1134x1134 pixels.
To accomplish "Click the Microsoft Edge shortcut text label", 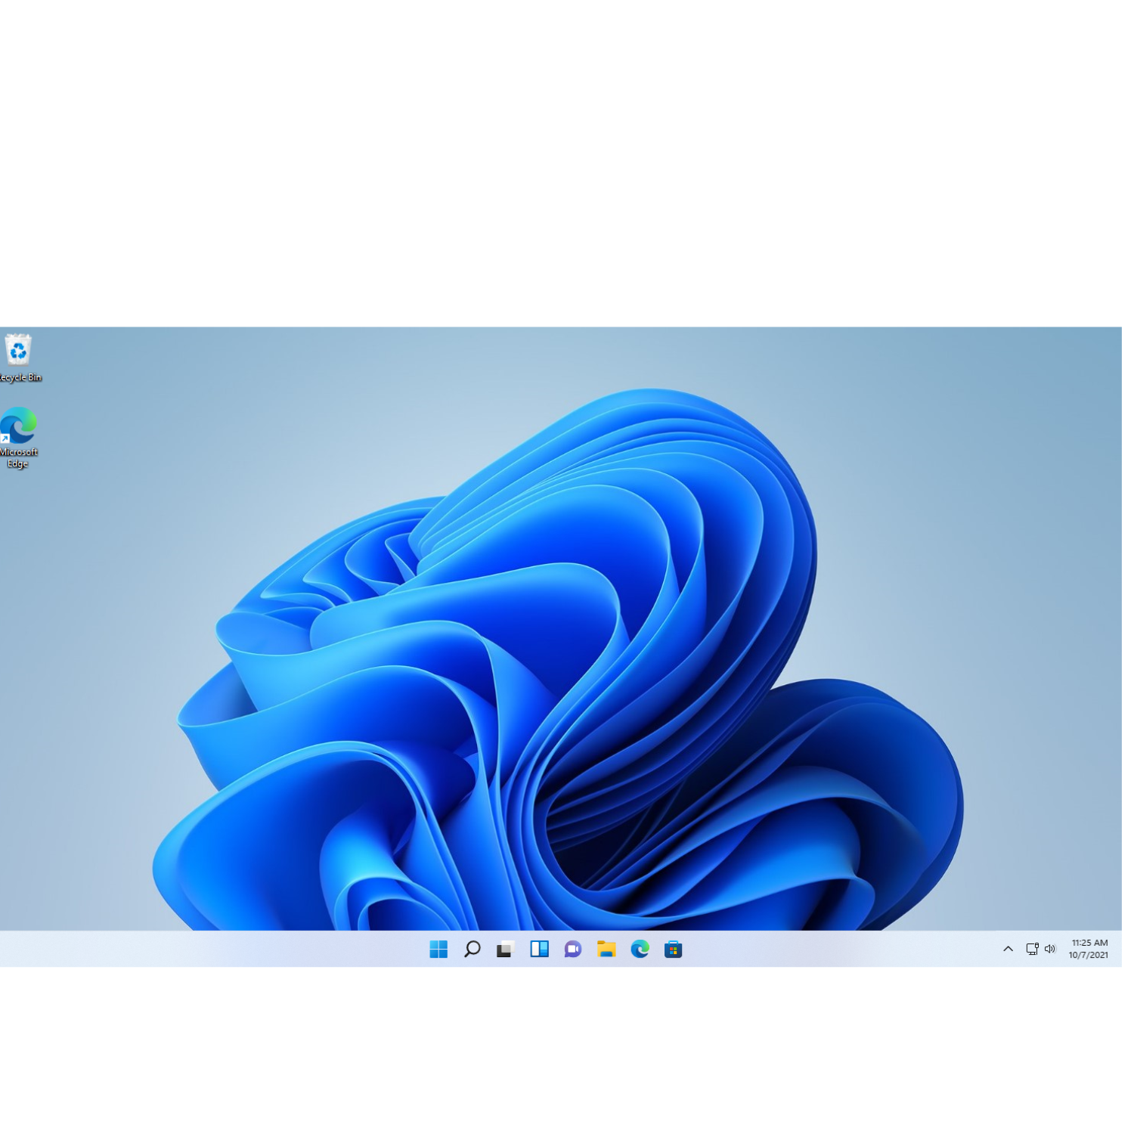I will point(18,458).
